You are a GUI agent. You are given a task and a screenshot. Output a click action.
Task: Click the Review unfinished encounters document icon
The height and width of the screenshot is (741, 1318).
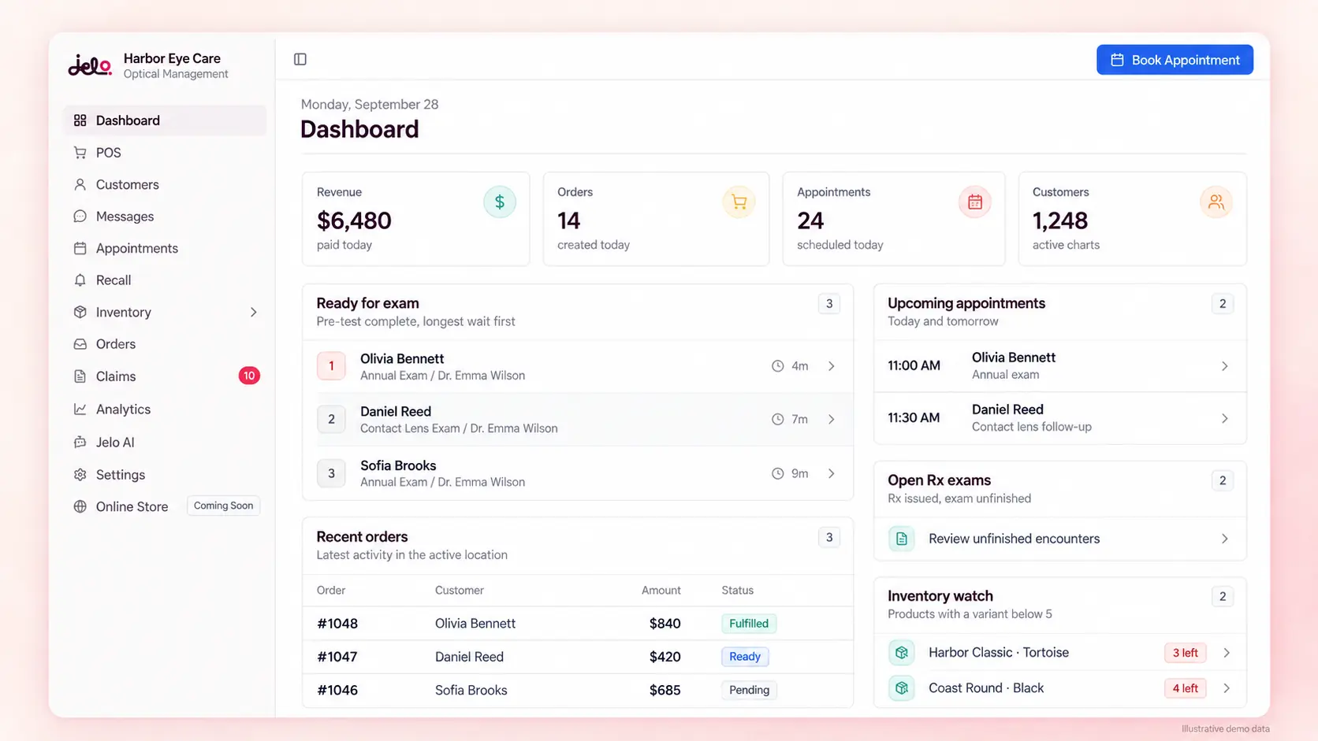902,539
